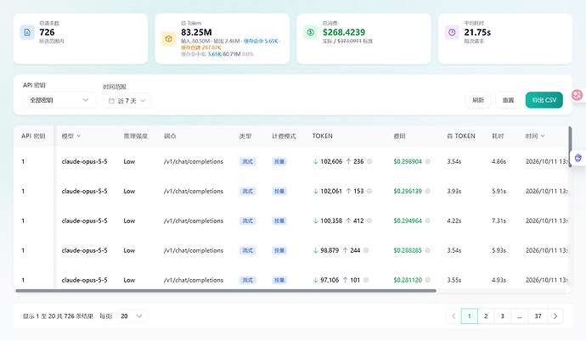Open the 模型 column header filter arrow
The height and width of the screenshot is (341, 586).
(79, 137)
